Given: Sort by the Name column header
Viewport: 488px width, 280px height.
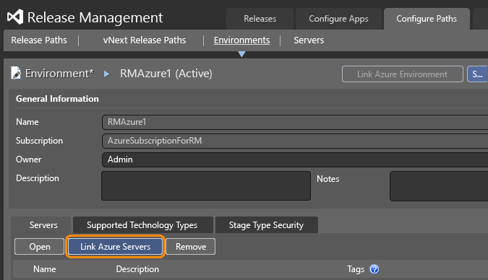Looking at the screenshot, I should tap(45, 269).
